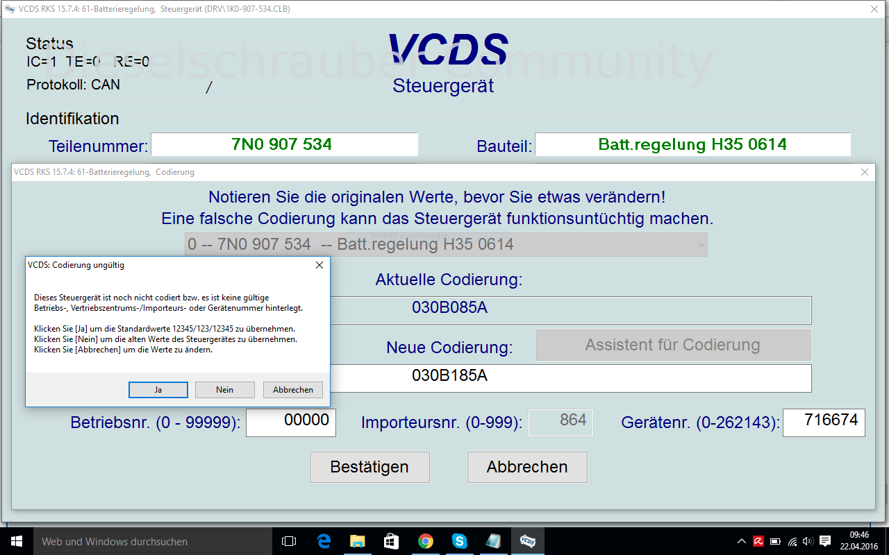Image resolution: width=889 pixels, height=555 pixels.
Task: Close the Codierung ungültig dialog
Action: [x=319, y=265]
